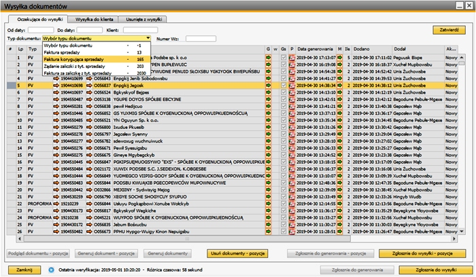Click the Zatwierdź button
This screenshot has width=476, height=277.
pos(449,30)
